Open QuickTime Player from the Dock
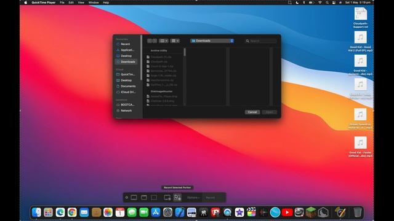The height and width of the screenshot is (221, 394). coord(227,212)
